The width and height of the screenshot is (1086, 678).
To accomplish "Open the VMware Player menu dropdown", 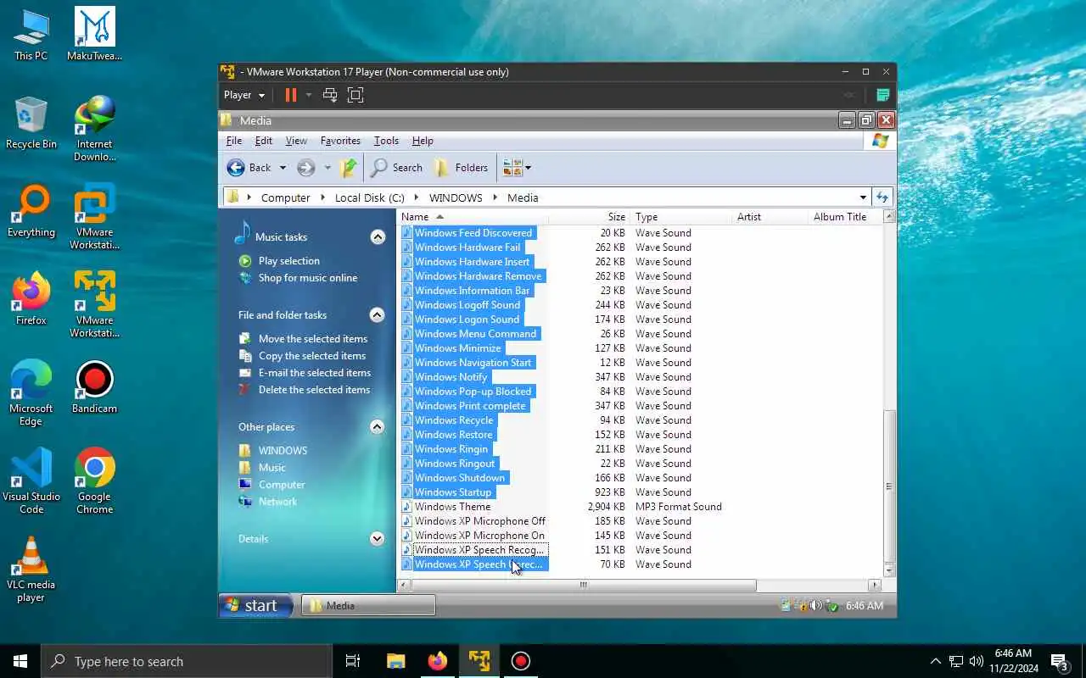I will 244,95.
